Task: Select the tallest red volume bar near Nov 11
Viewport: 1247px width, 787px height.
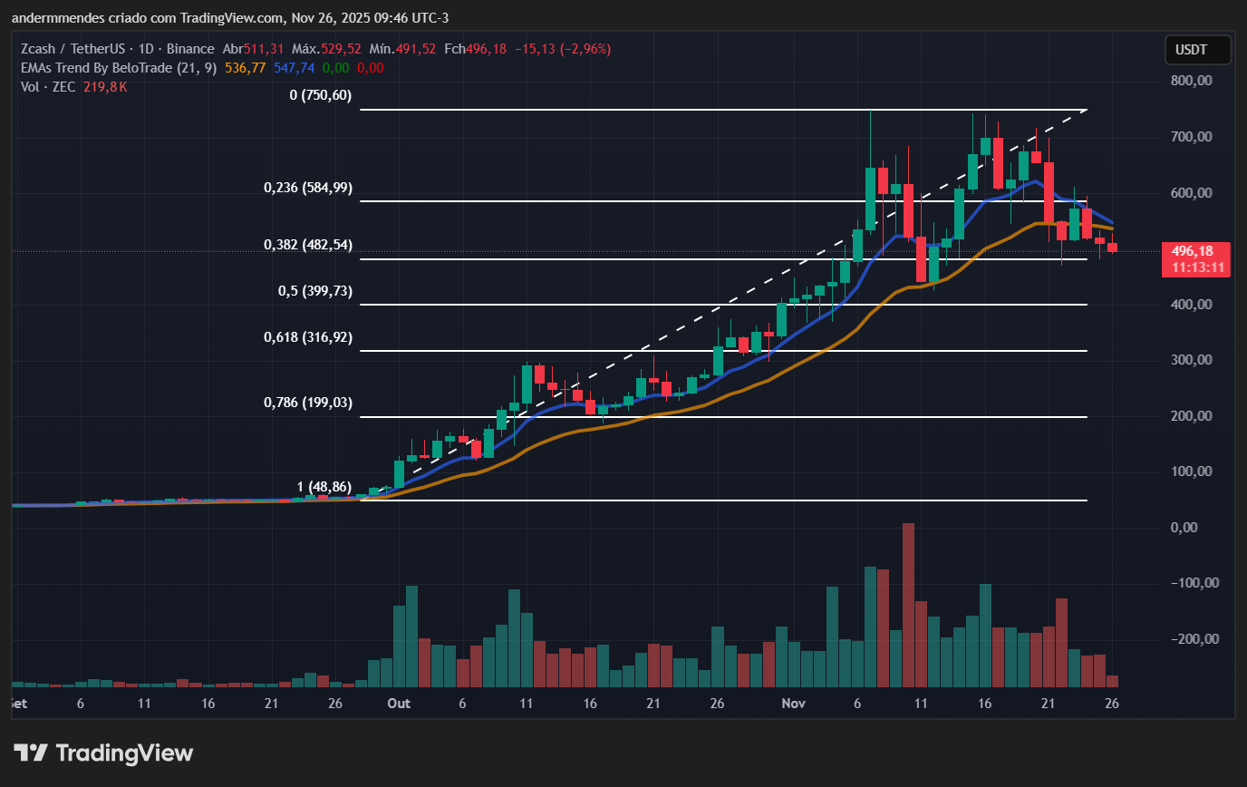Action: (x=907, y=603)
